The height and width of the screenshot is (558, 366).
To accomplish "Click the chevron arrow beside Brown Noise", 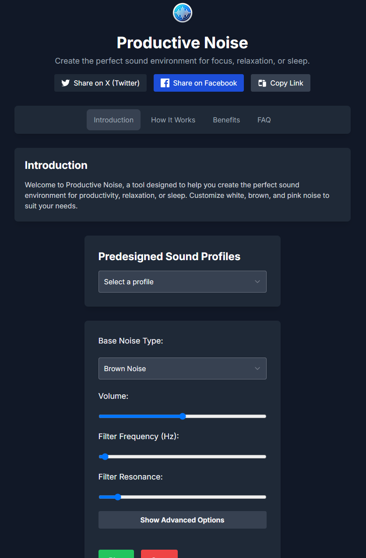I will tap(257, 368).
